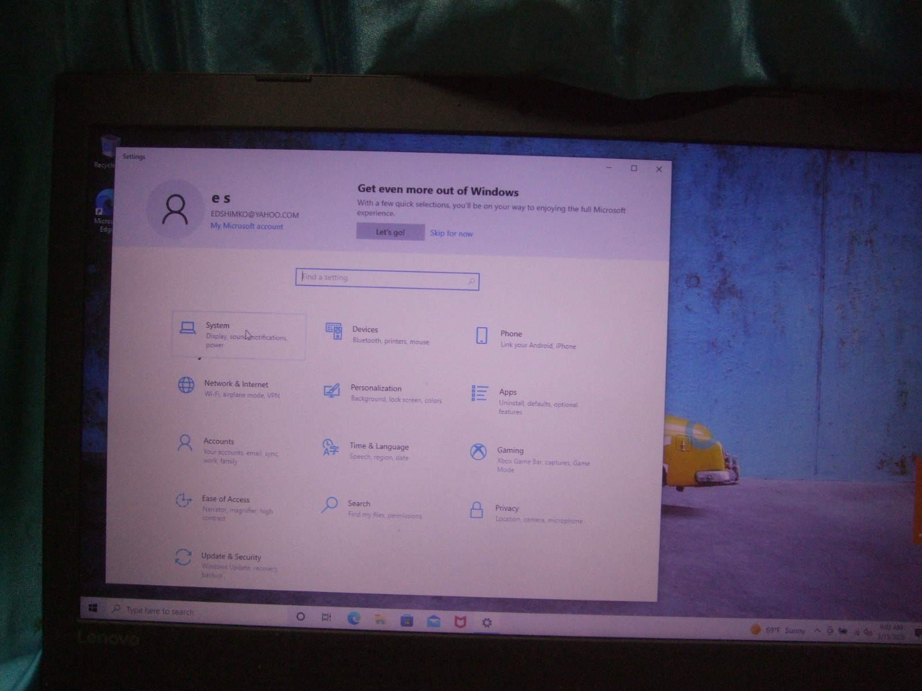
Task: Open Task View in taskbar
Action: click(326, 617)
